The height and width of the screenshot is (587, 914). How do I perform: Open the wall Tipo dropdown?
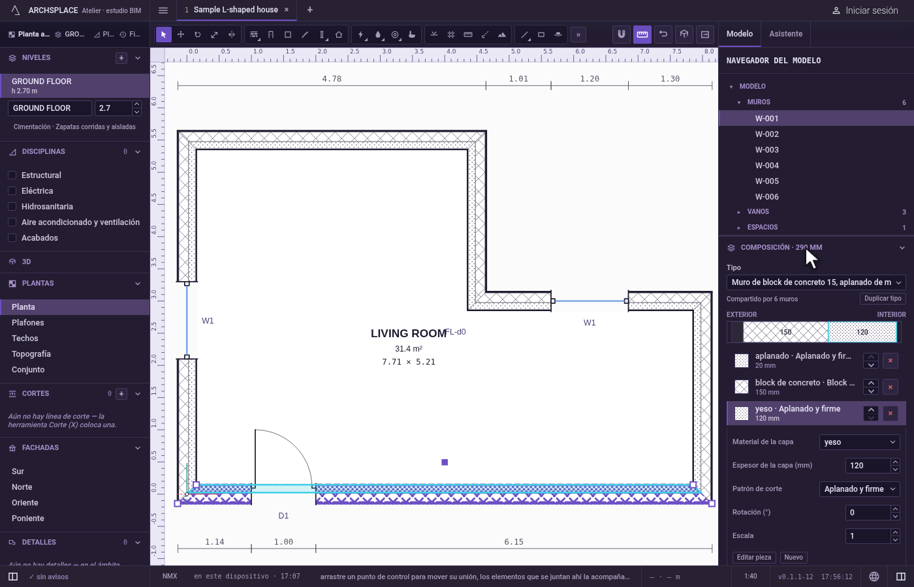(x=816, y=282)
